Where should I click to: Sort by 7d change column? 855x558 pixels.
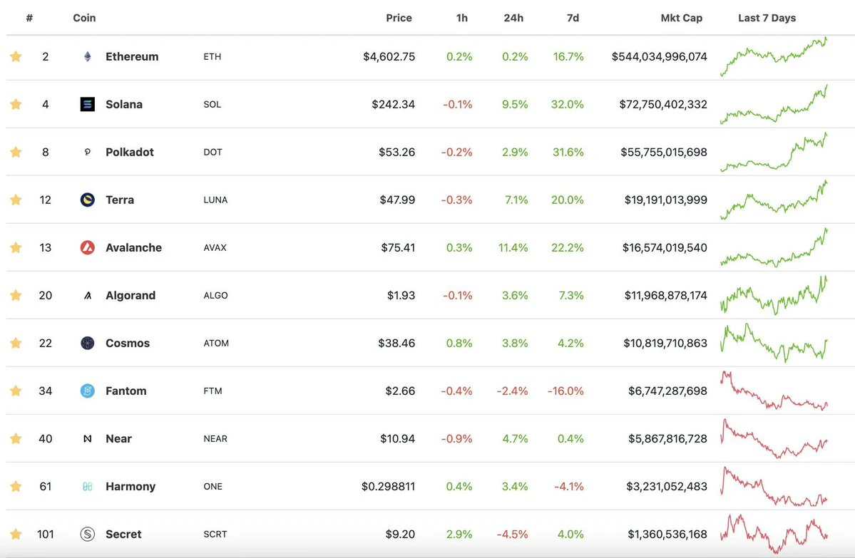click(573, 18)
